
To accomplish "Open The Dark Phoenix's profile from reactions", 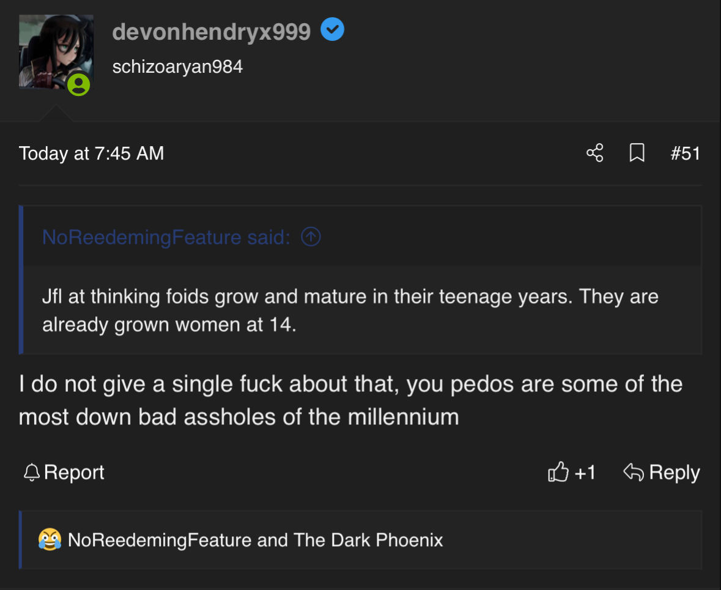I will 368,540.
